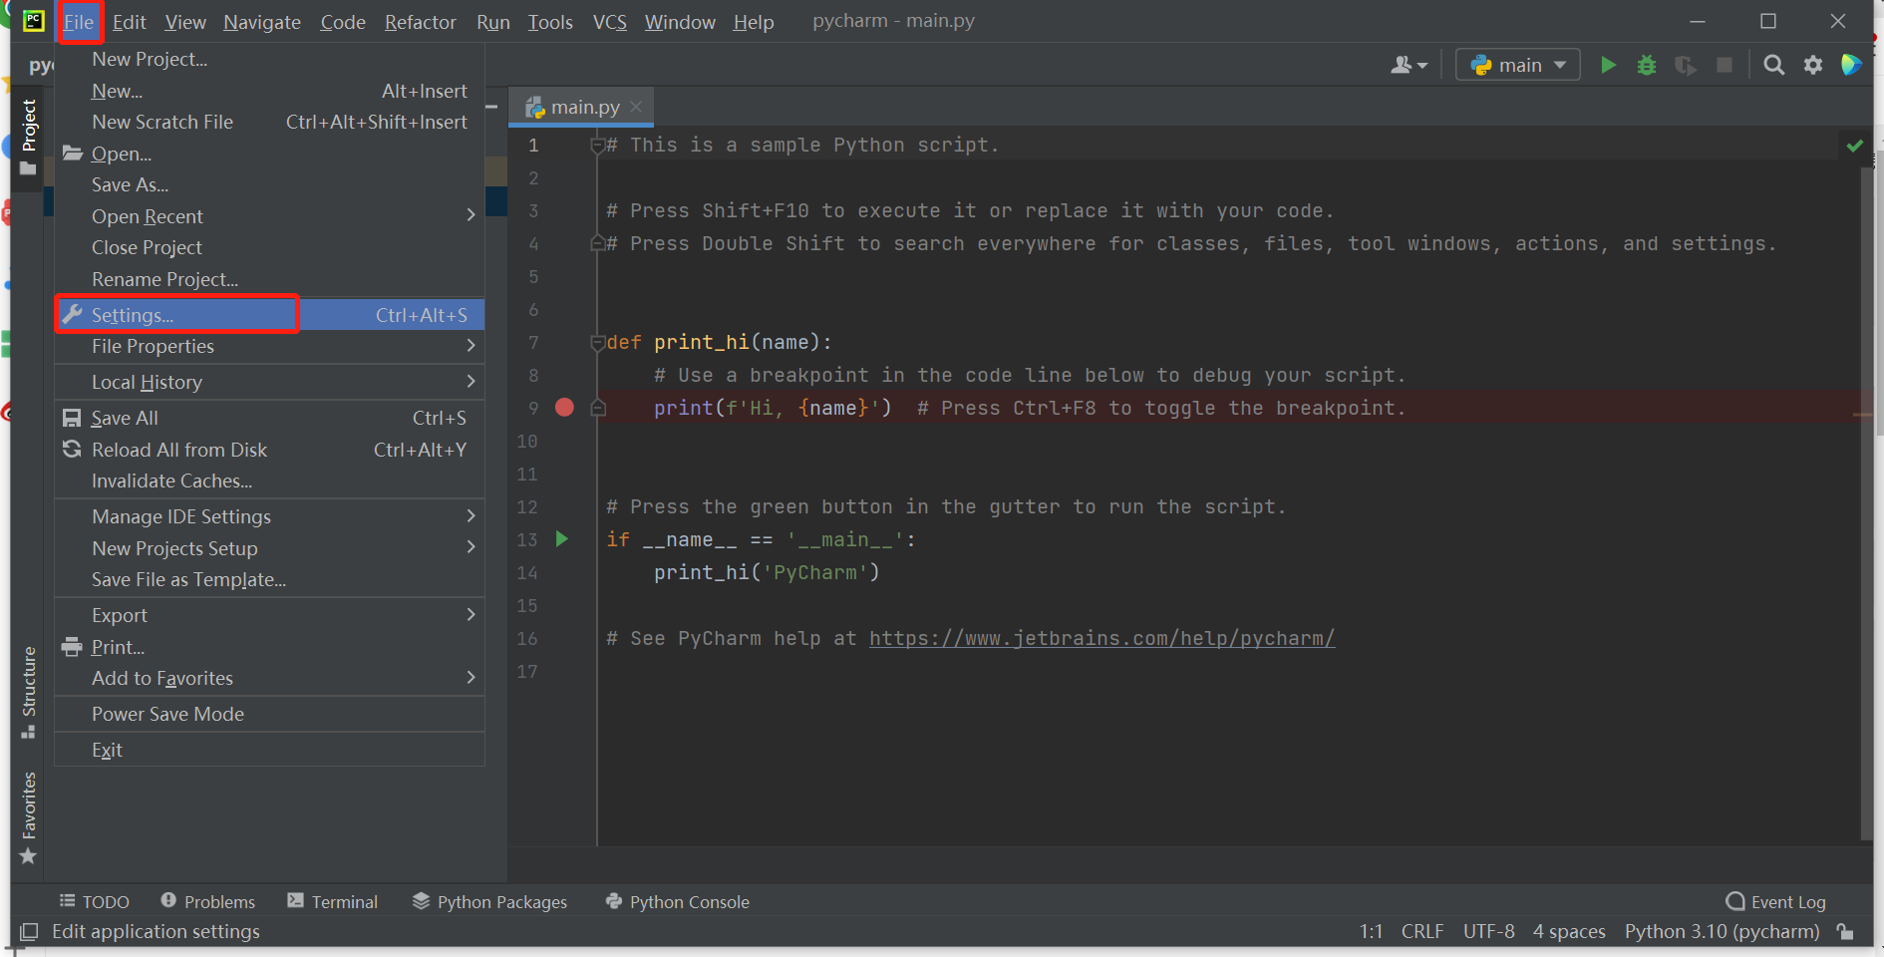1884x957 pixels.
Task: Click the fold end marker on line 9
Action: pos(598,408)
